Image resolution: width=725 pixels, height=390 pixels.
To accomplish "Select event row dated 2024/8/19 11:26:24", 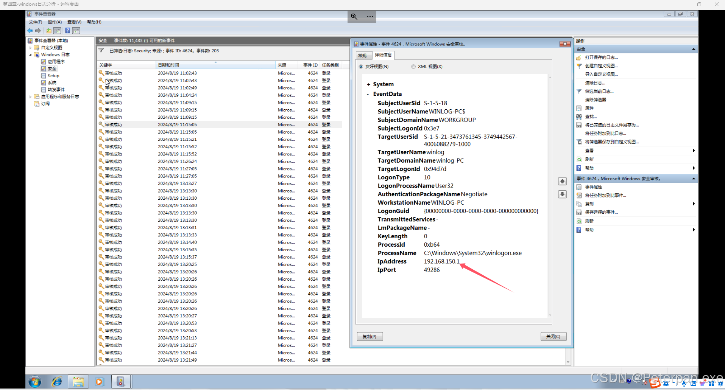I will (x=220, y=162).
